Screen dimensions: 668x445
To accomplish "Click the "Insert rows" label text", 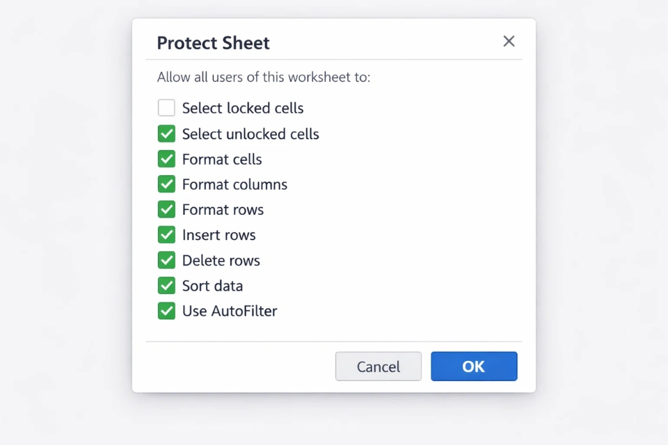I will tap(218, 235).
